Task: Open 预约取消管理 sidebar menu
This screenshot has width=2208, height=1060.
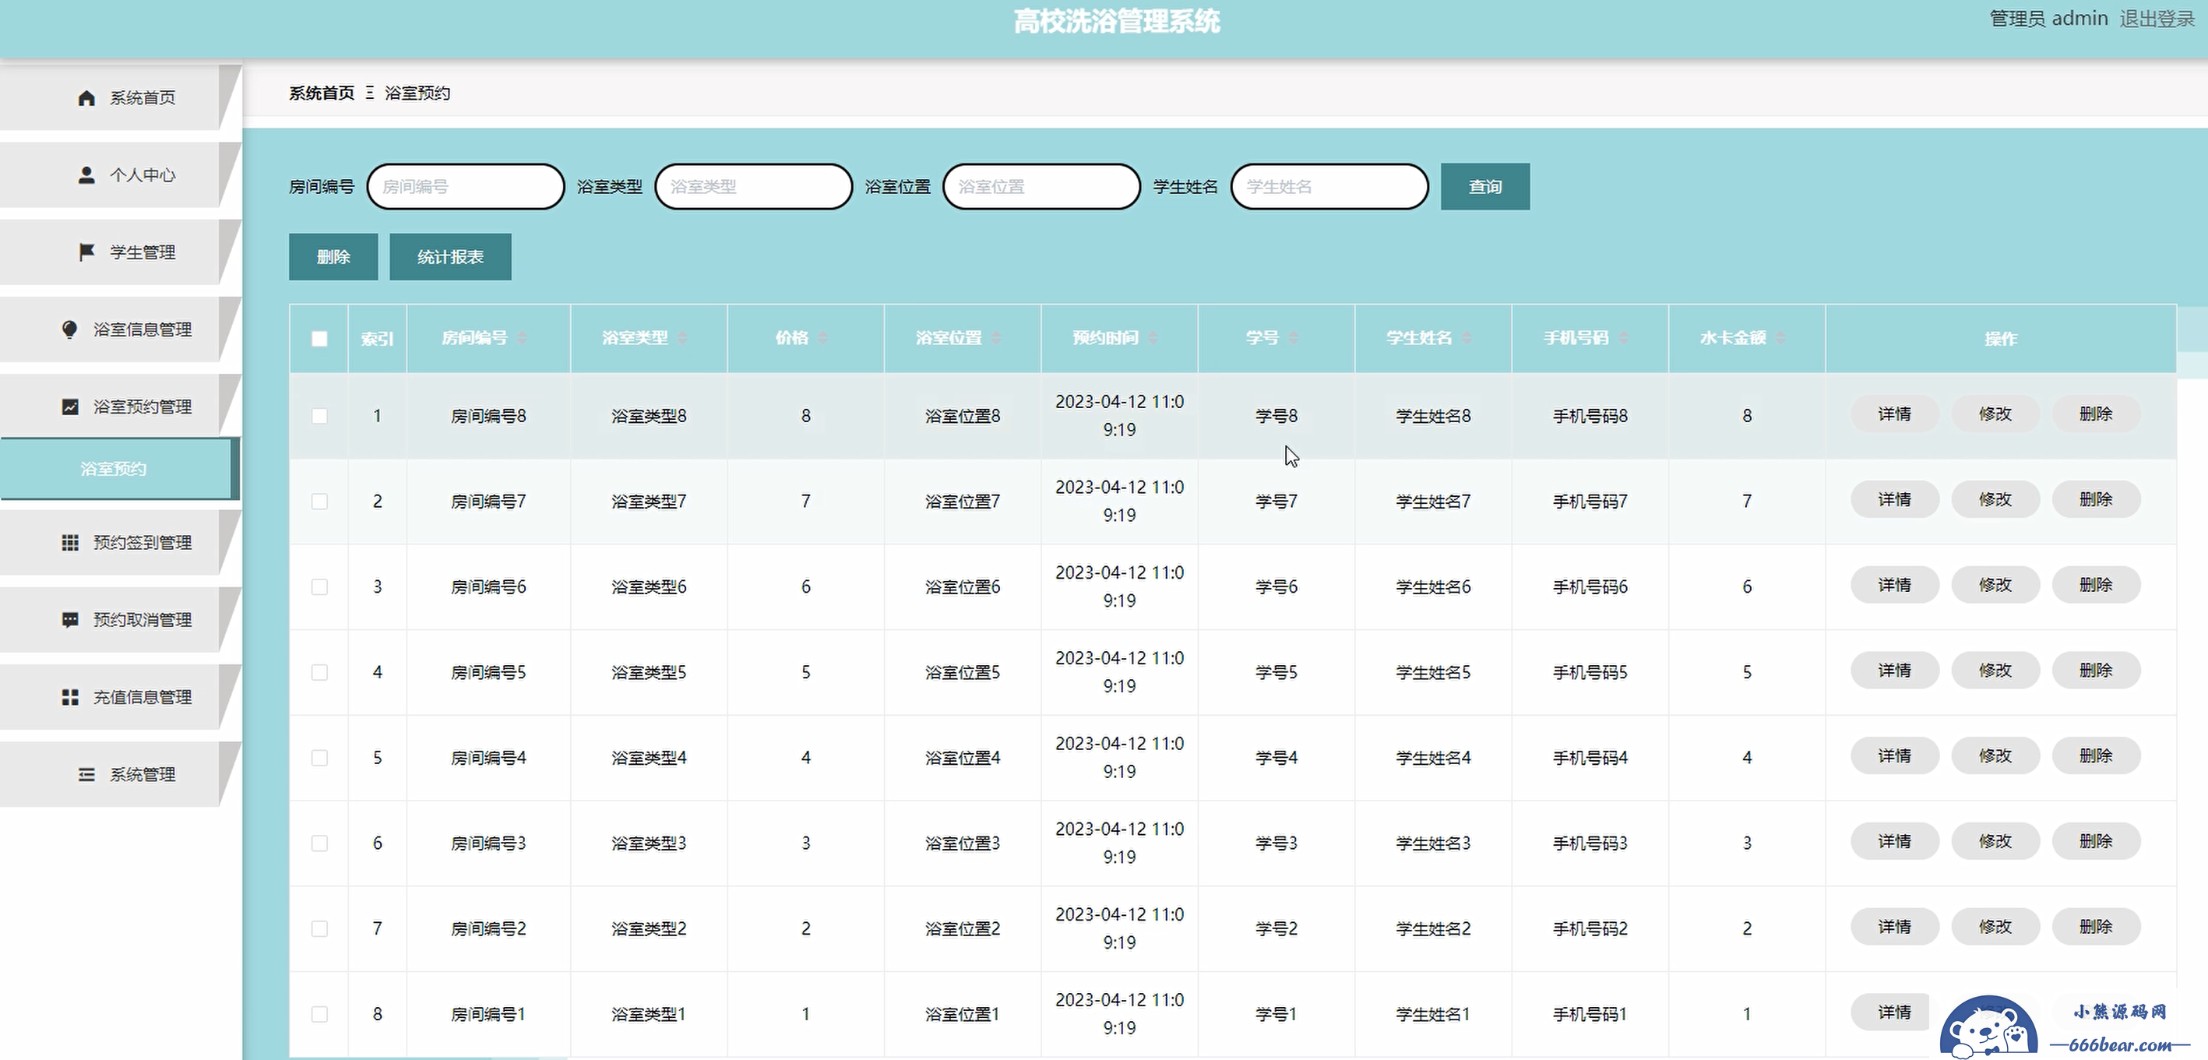Action: pos(120,619)
